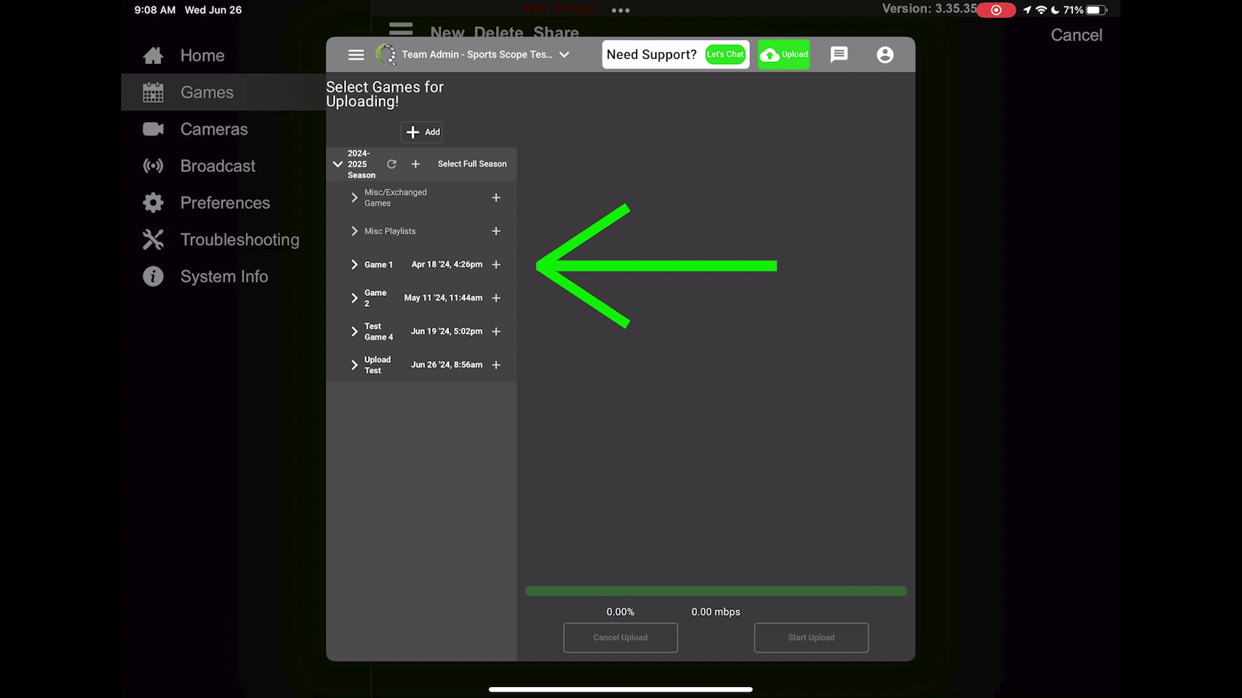
Task: Add Test Game 4 to the upload selection
Action: (496, 332)
